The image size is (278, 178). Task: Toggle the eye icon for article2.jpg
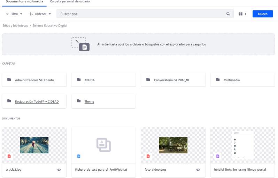point(59,170)
